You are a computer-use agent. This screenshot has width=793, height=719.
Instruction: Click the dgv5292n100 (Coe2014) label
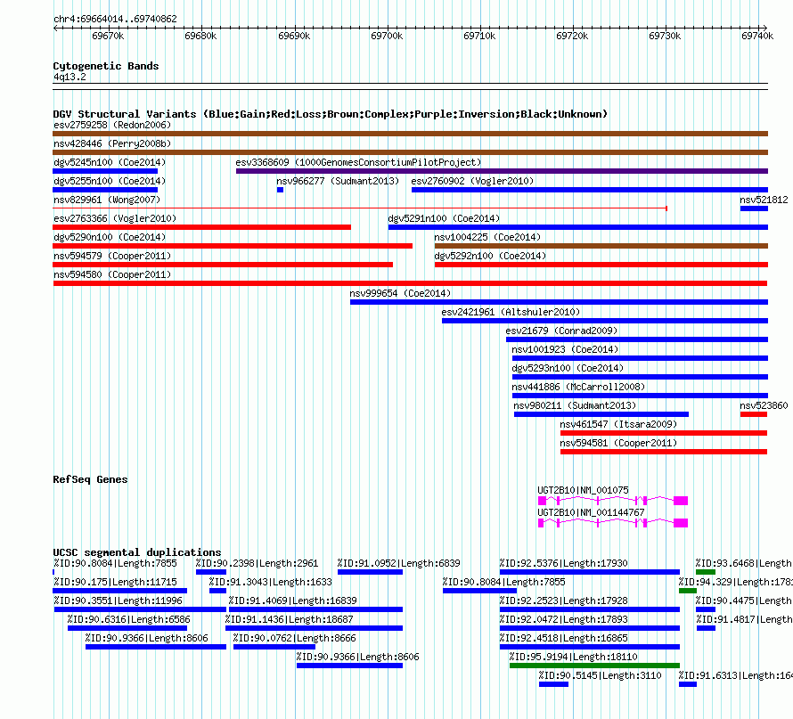click(x=490, y=256)
